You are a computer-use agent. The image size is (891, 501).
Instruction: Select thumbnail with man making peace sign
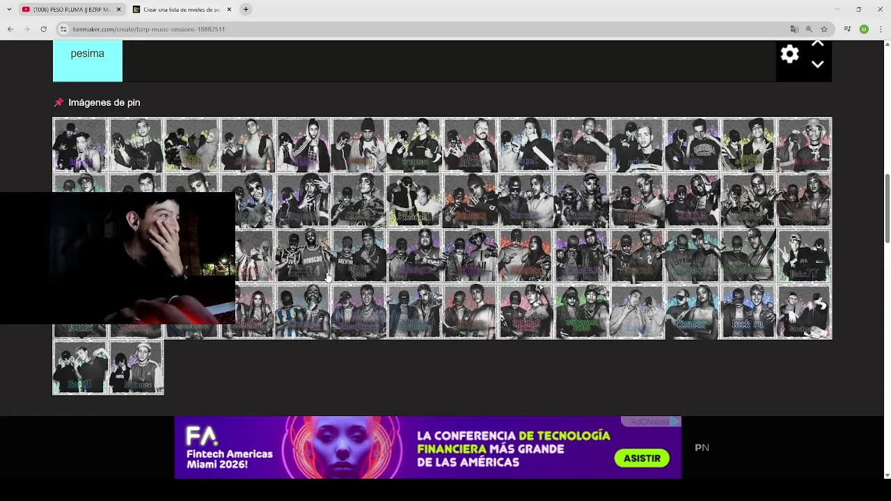804,256
